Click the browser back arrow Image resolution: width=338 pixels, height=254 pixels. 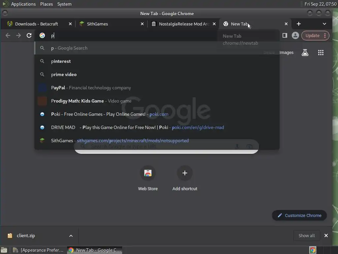(x=8, y=35)
